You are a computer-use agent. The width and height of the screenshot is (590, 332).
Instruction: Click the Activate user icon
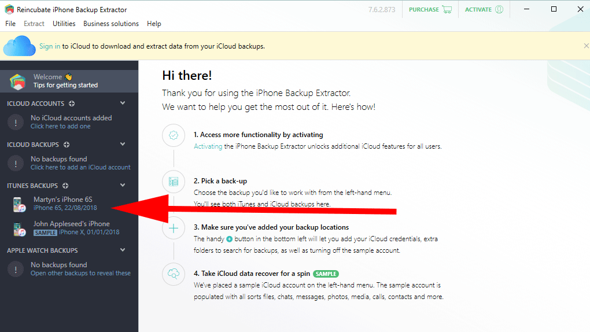[499, 9]
